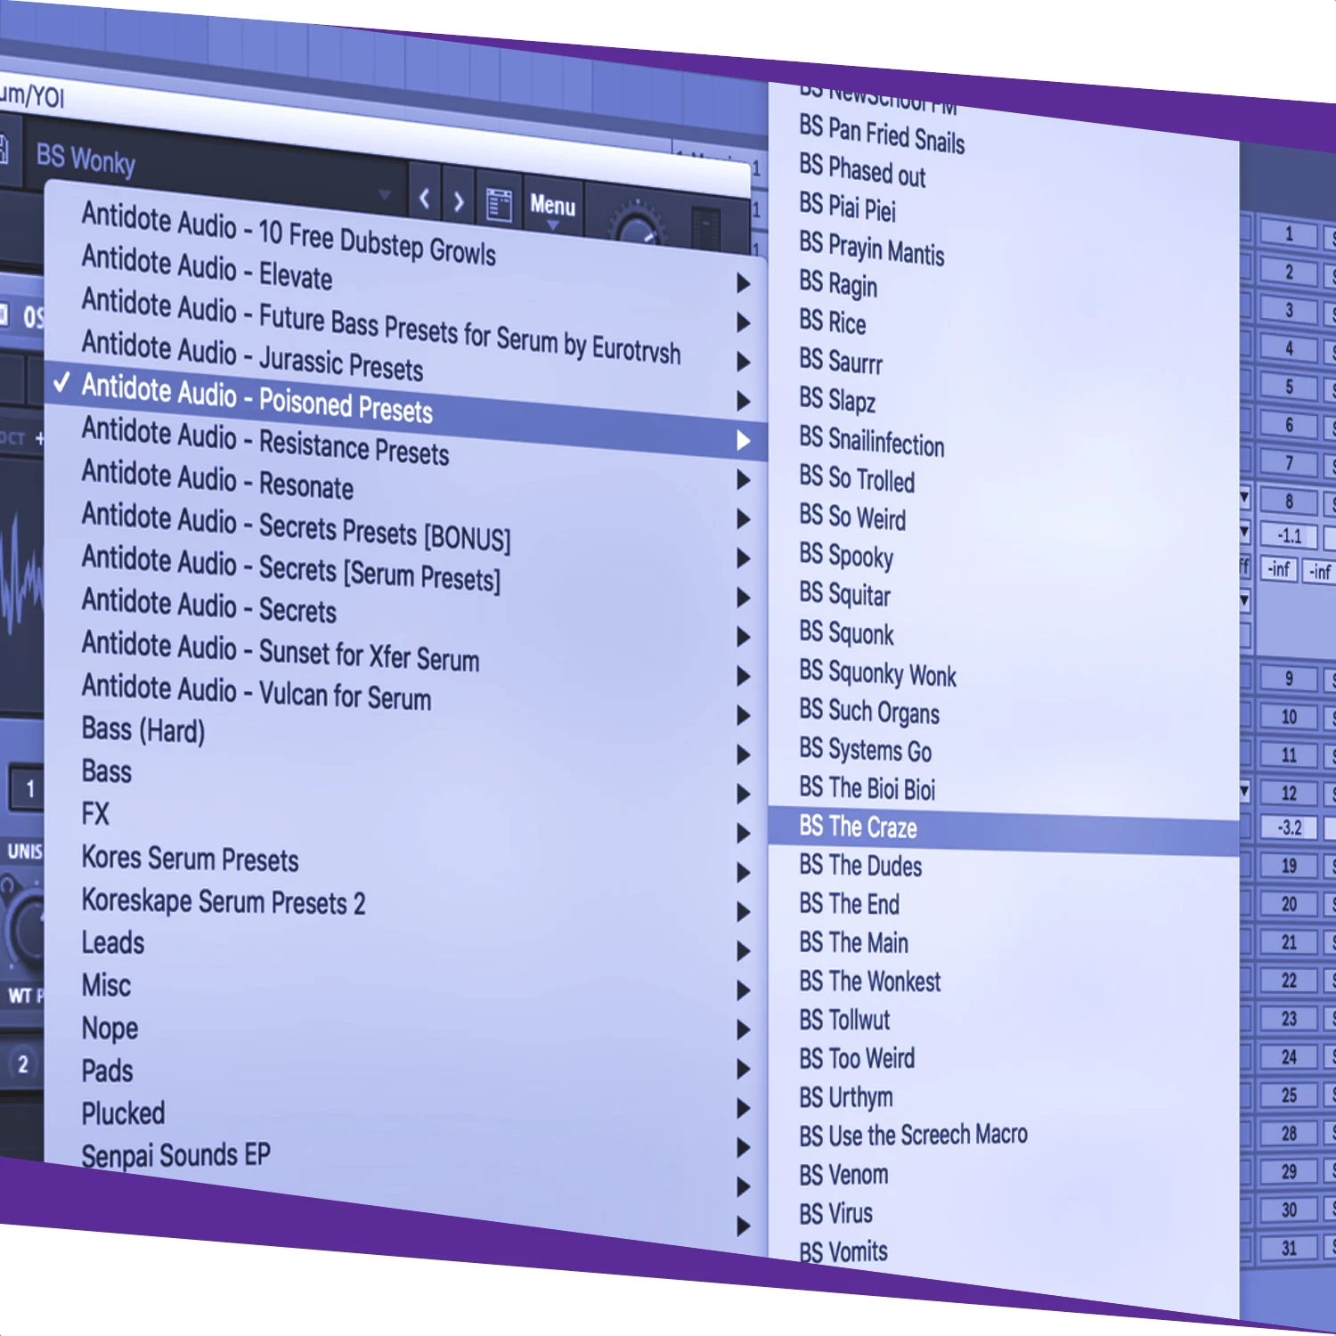This screenshot has width=1336, height=1336.
Task: Toggle the checkmark on Poisoned Presets
Action: point(61,385)
